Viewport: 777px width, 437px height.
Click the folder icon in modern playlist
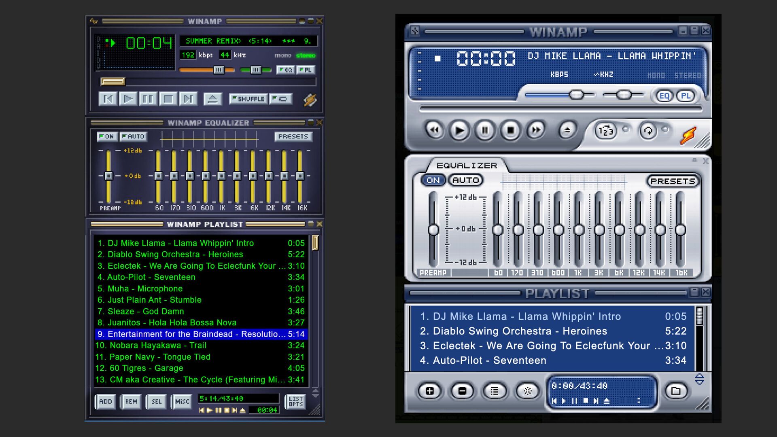676,391
